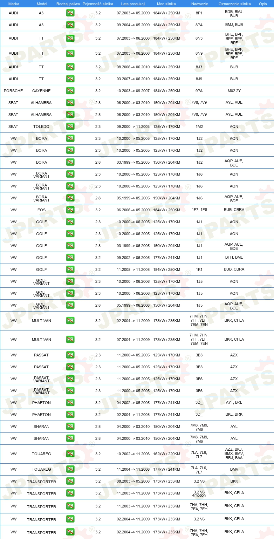Click the fuel type icon for VW EOS
Image resolution: width=274 pixels, height=539 pixels.
[x=70, y=210]
